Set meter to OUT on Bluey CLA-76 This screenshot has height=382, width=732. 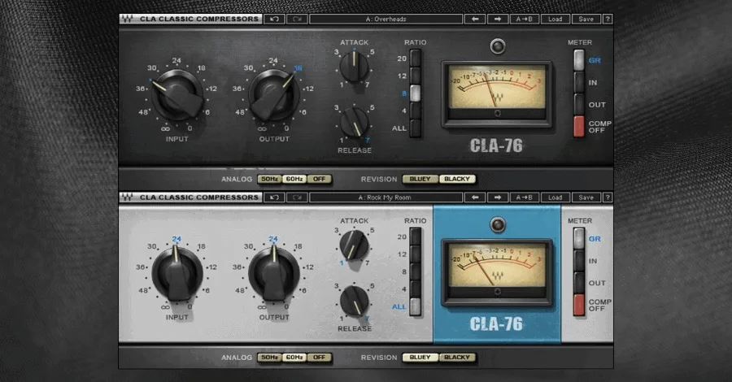[x=579, y=283]
